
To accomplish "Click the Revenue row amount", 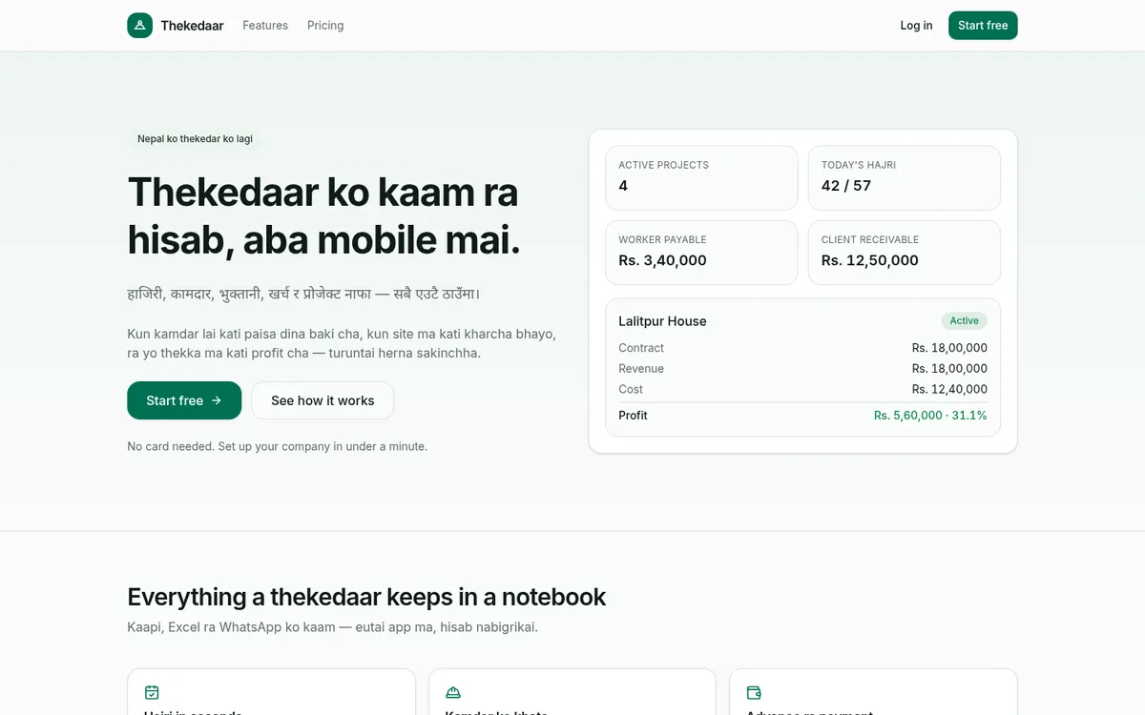I will click(949, 369).
